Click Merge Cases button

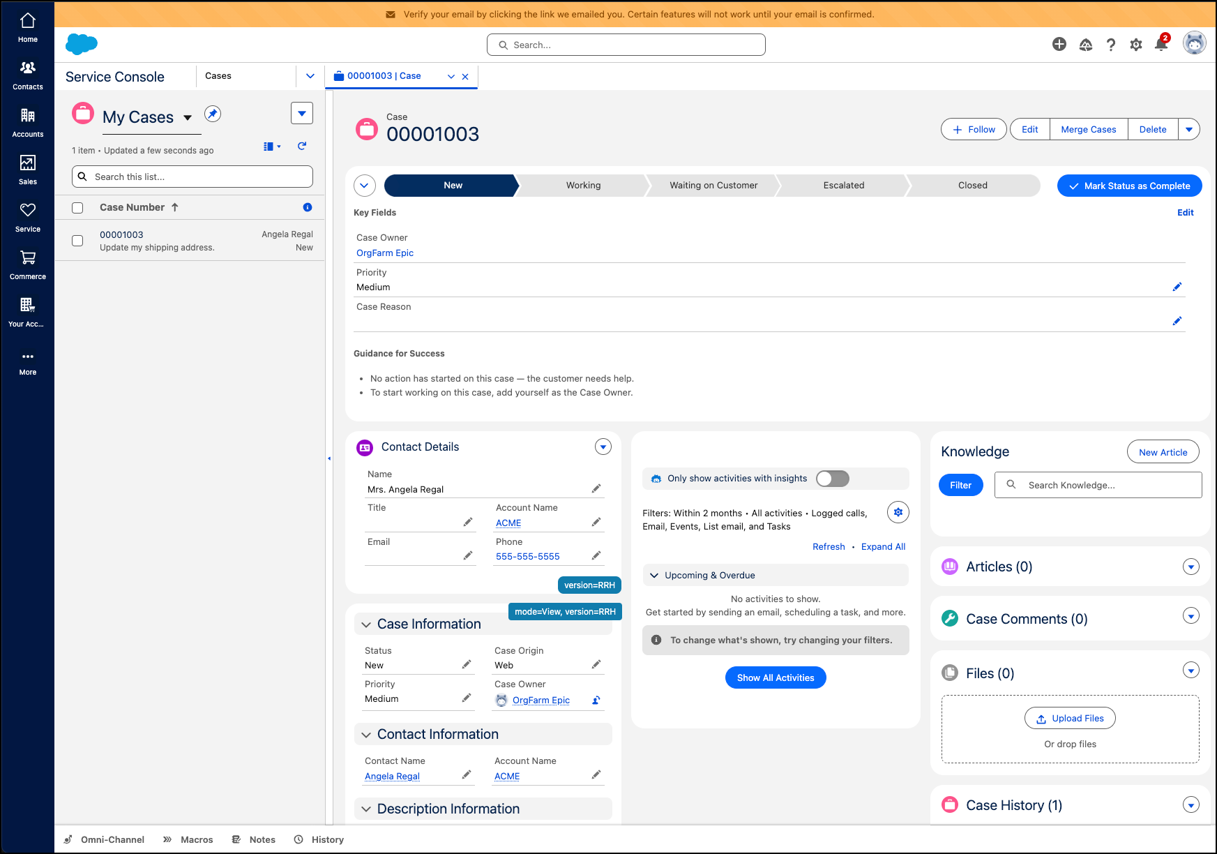(x=1089, y=129)
